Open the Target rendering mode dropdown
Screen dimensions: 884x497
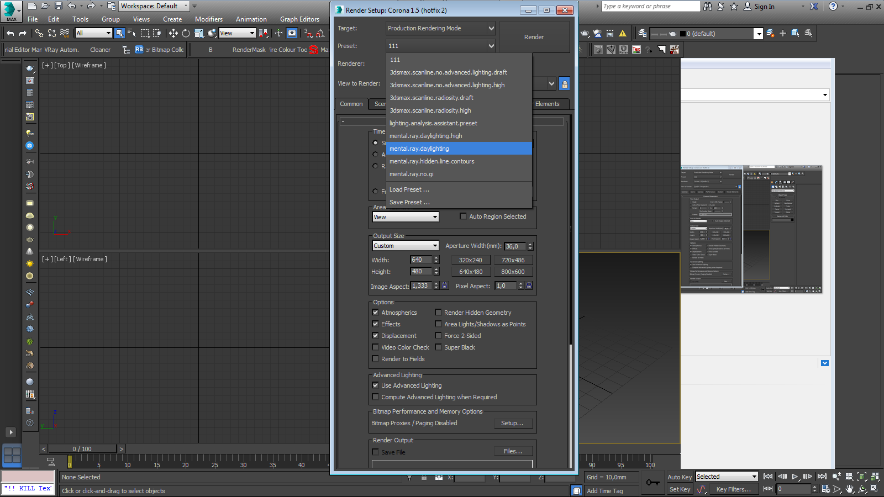[440, 28]
